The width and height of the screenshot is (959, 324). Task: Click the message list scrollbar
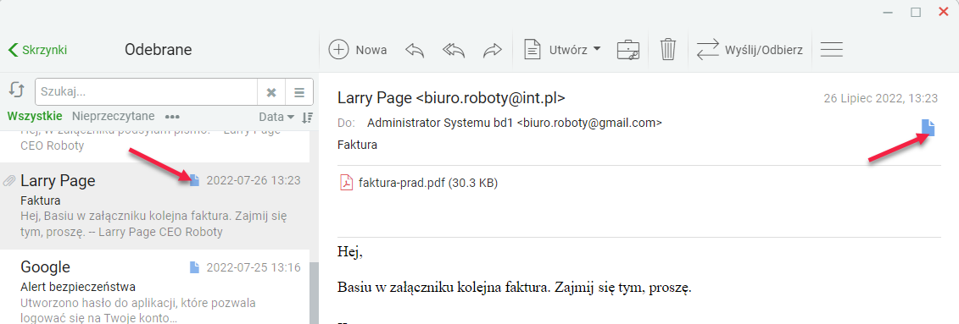point(314,294)
